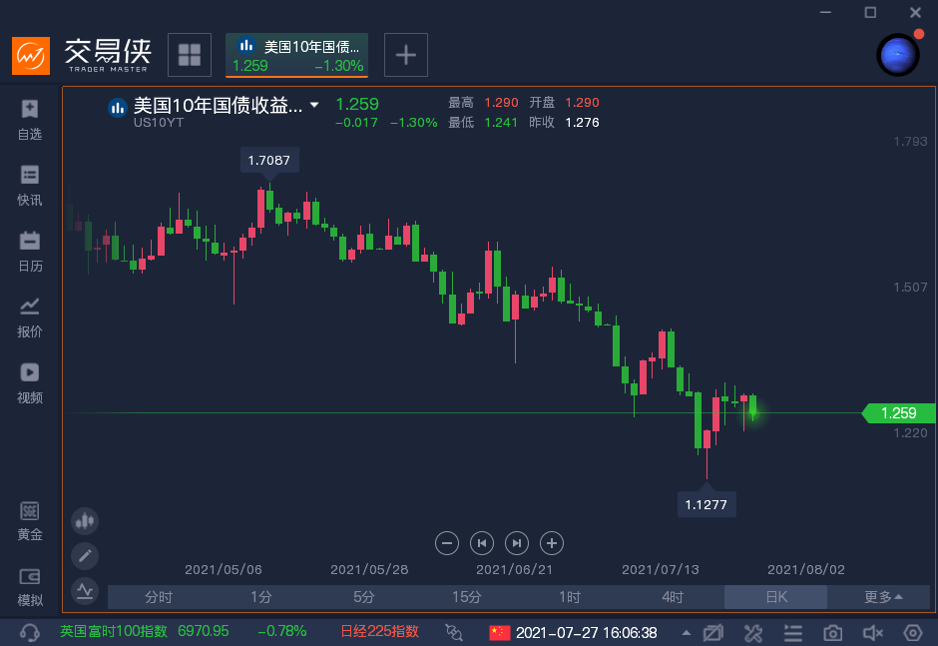Switch to 15分 fifteen-minute timeframe
The height and width of the screenshot is (646, 938).
(467, 597)
